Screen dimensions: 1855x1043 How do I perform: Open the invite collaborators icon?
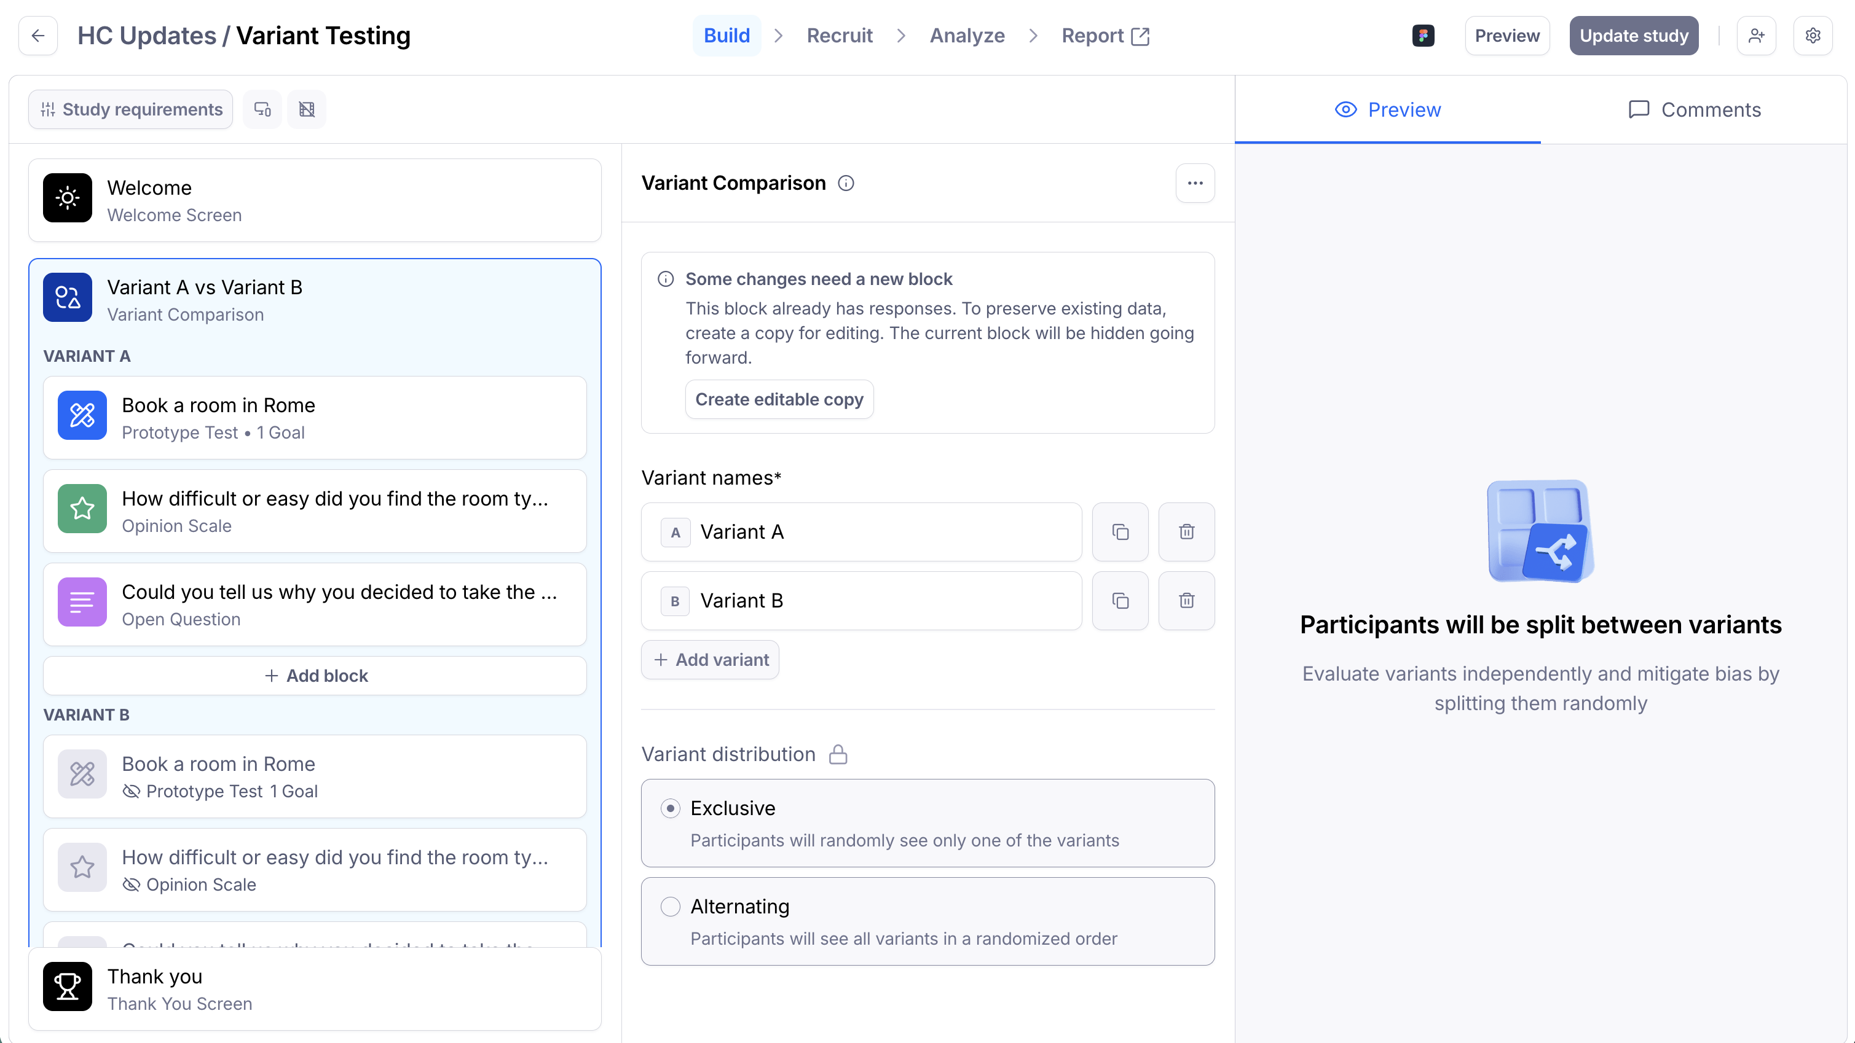coord(1756,36)
